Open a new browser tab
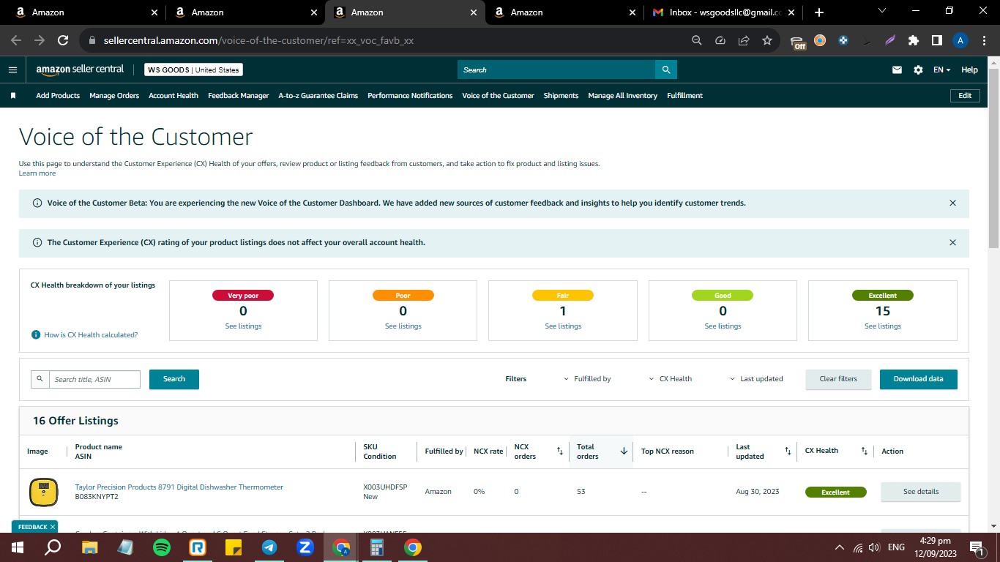1000x562 pixels. point(818,12)
